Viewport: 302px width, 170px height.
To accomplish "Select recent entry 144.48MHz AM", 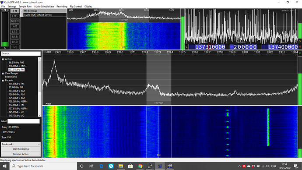I will [17, 91].
